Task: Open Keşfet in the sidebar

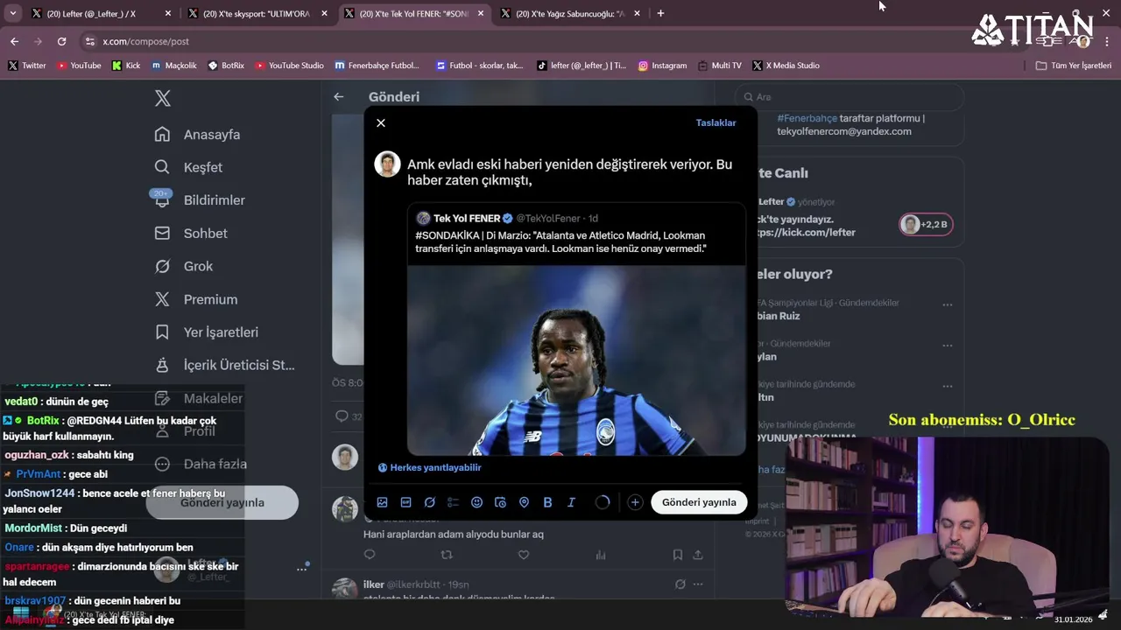Action: click(188, 167)
